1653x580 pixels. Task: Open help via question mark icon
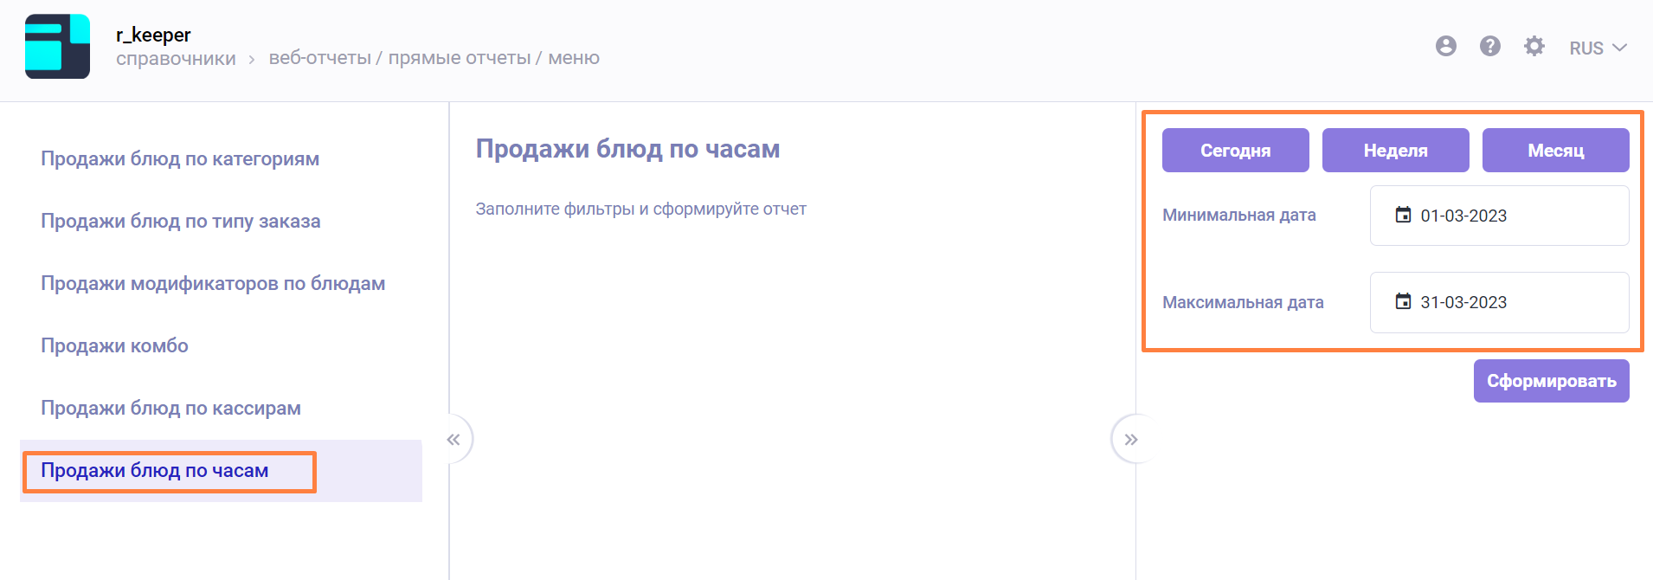[x=1489, y=47]
